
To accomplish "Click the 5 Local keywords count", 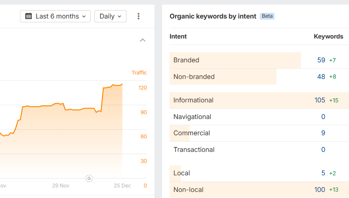I will (323, 173).
